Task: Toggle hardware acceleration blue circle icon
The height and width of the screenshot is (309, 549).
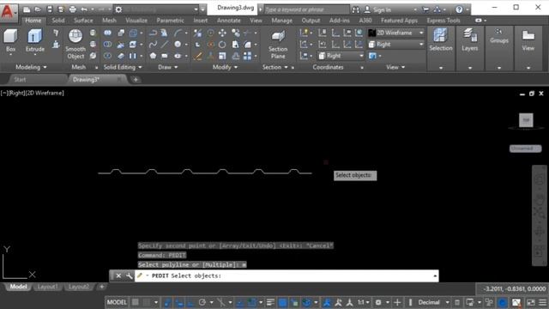Action: point(503,302)
